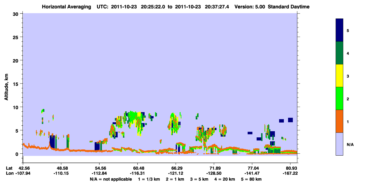Click the 'Version: 5.00' text
The height and width of the screenshot is (187, 365).
(x=250, y=7)
